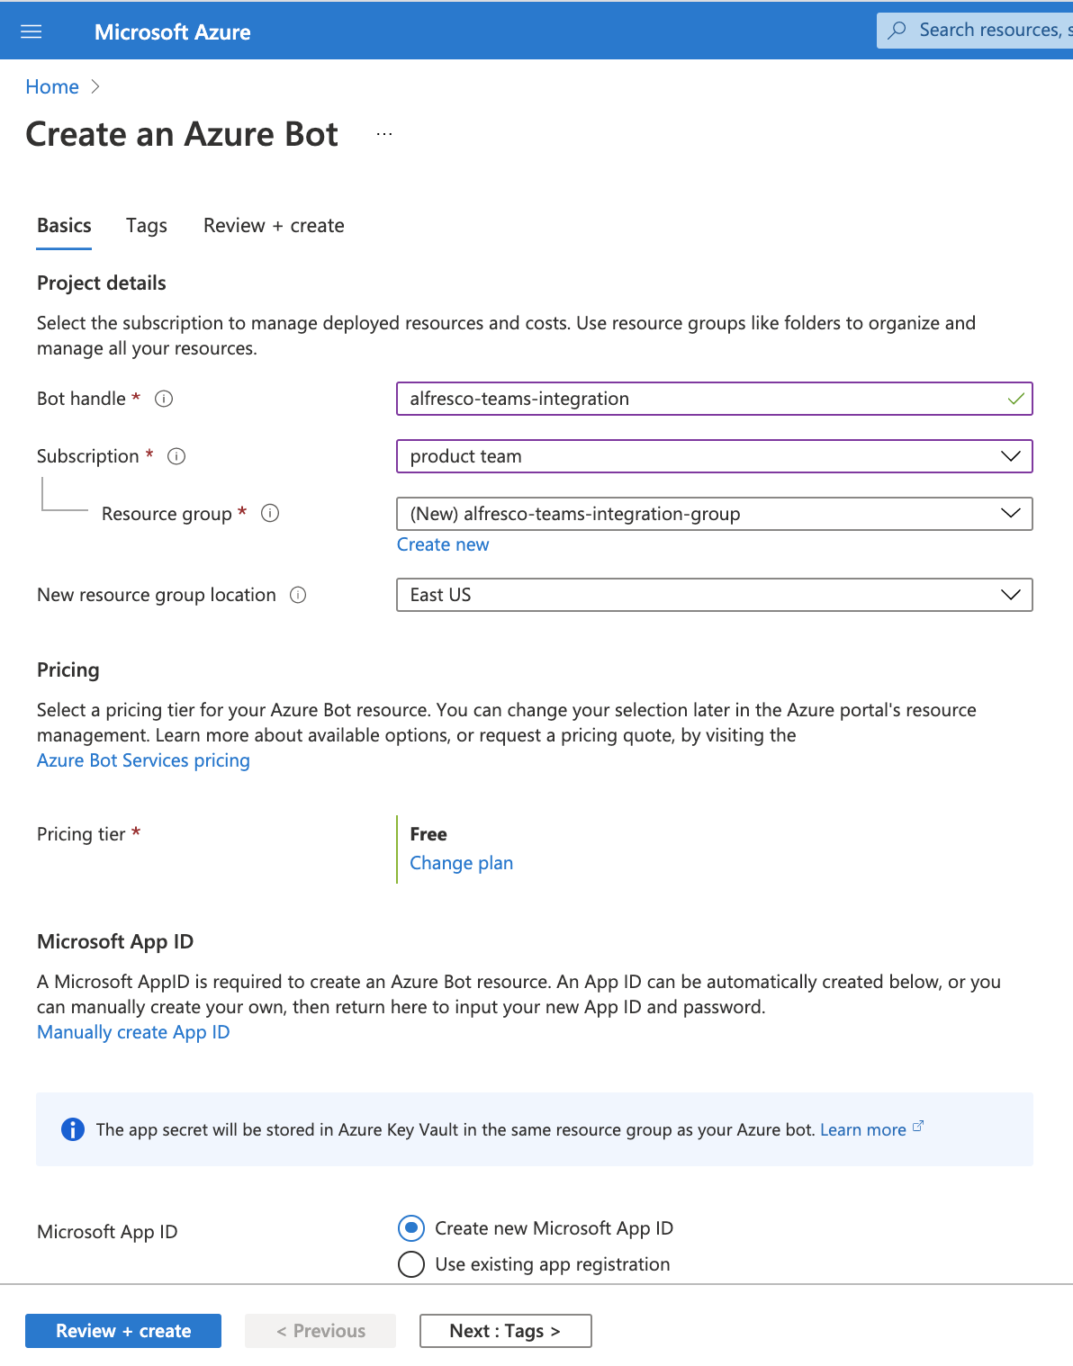The width and height of the screenshot is (1073, 1366).
Task: Click the Bot handle input field
Action: coord(702,399)
